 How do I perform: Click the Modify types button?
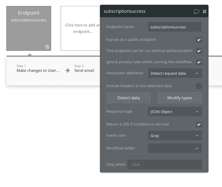[x=180, y=98]
